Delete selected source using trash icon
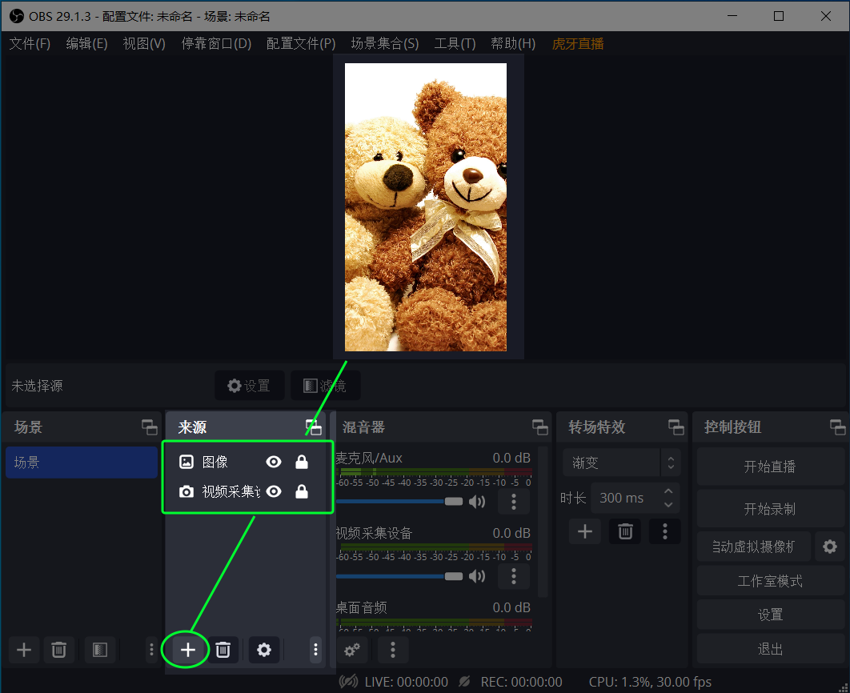 pyautogui.click(x=224, y=650)
